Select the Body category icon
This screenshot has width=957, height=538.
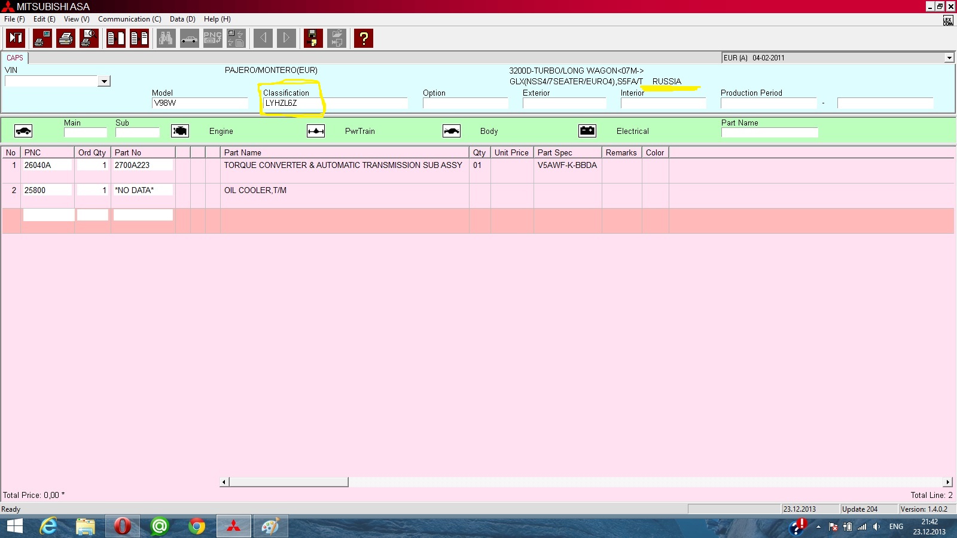452,131
